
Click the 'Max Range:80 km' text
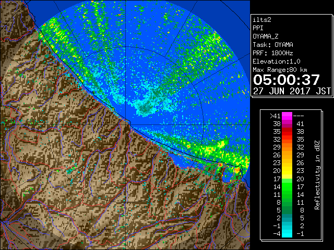coord(280,70)
